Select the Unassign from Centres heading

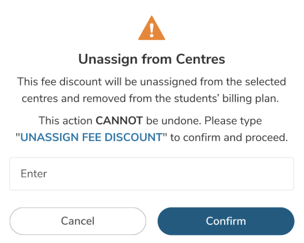[152, 59]
